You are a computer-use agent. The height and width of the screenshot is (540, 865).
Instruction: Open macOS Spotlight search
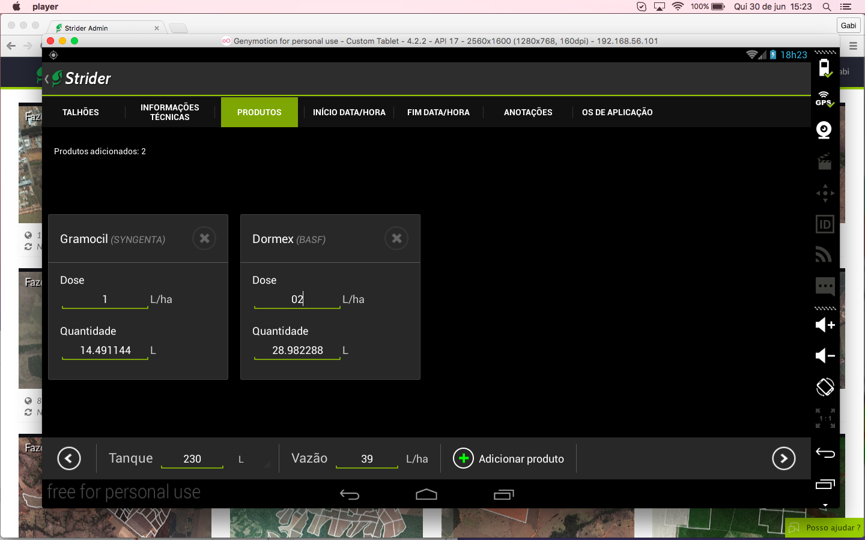pyautogui.click(x=827, y=7)
